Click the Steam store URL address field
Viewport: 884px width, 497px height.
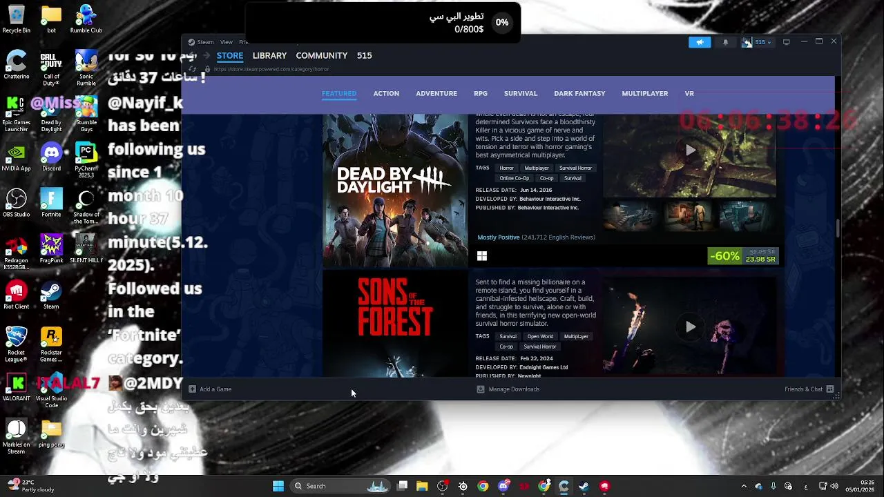pos(271,69)
